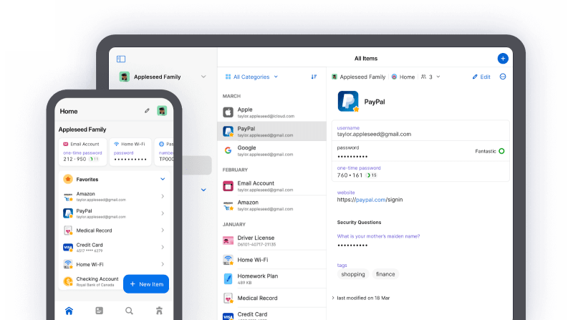Screen dimensions: 573x320
Task: Click the Home vault label in detail header
Action: tap(403, 77)
